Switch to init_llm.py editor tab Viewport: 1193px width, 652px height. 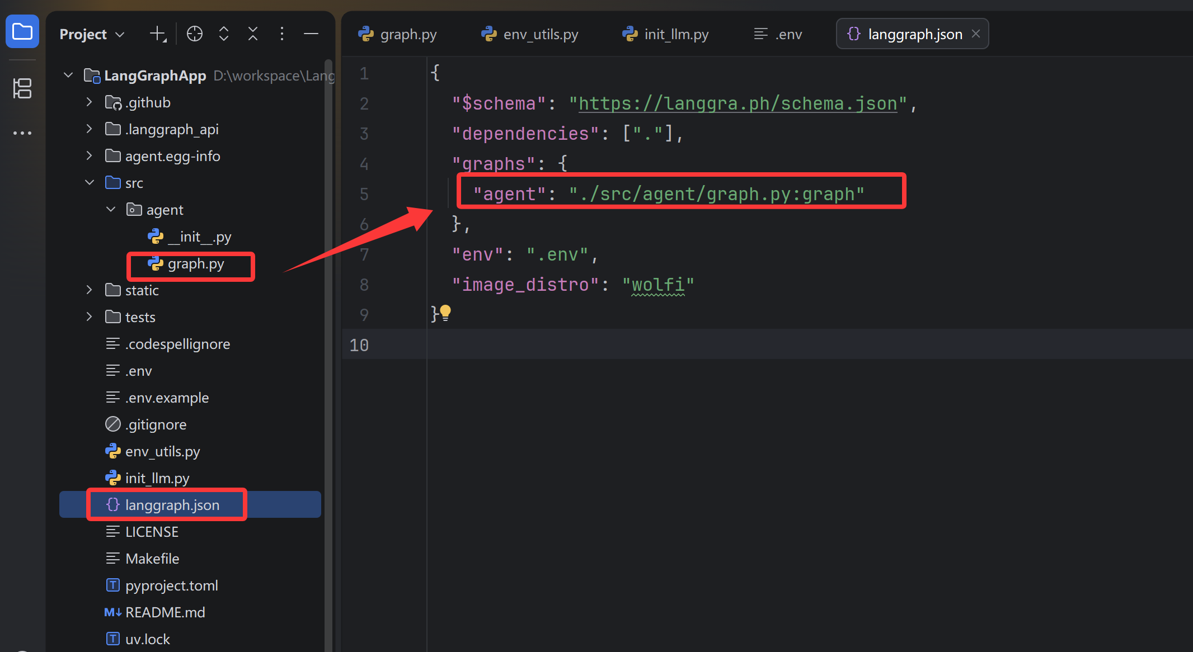[665, 34]
